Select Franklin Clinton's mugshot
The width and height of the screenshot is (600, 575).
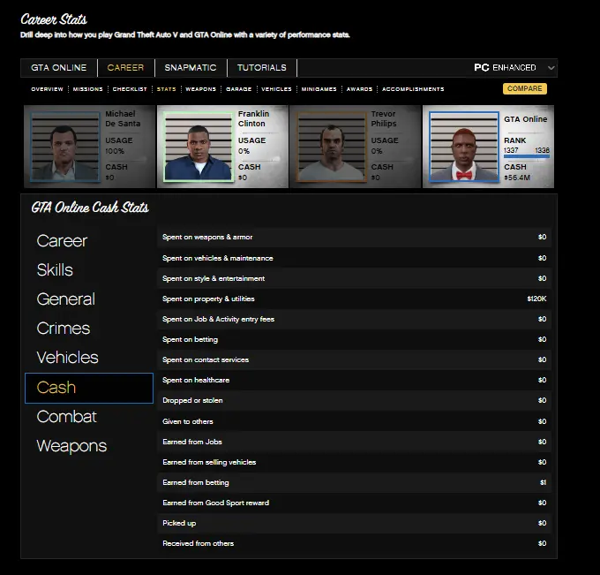click(199, 147)
